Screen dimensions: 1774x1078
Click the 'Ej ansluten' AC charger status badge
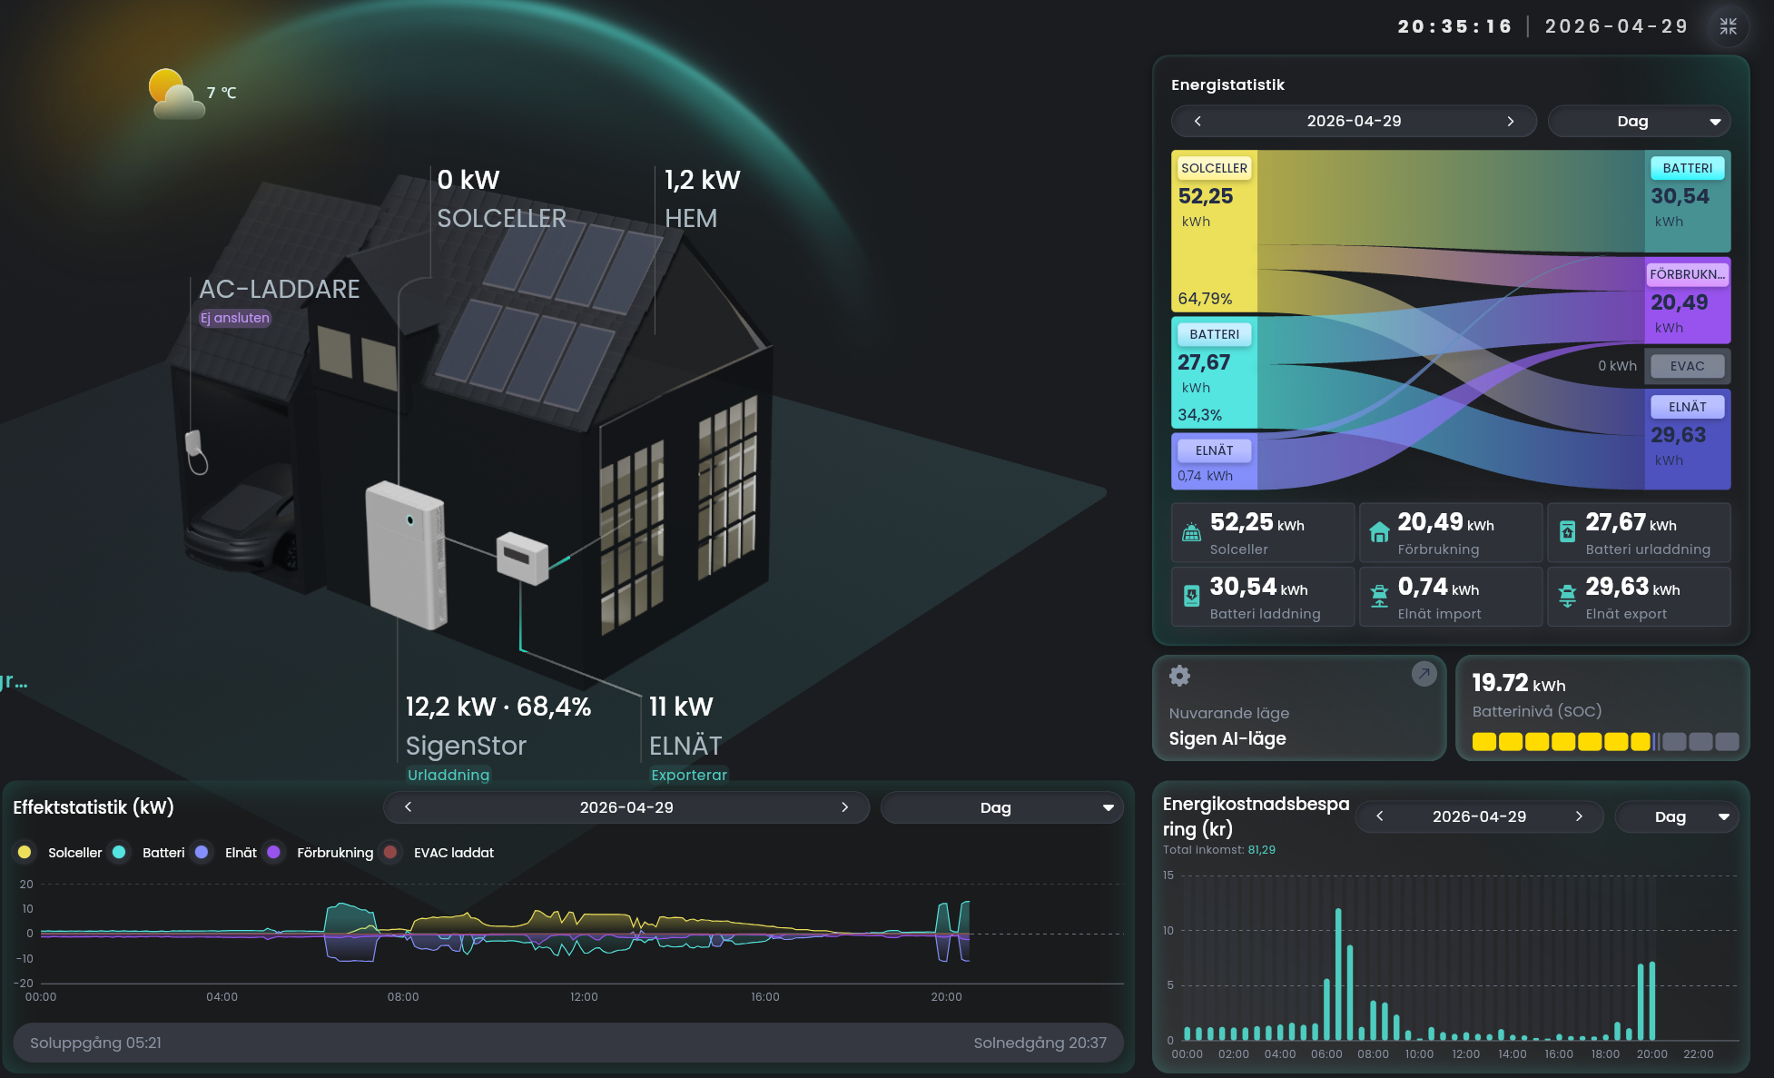pyautogui.click(x=235, y=318)
